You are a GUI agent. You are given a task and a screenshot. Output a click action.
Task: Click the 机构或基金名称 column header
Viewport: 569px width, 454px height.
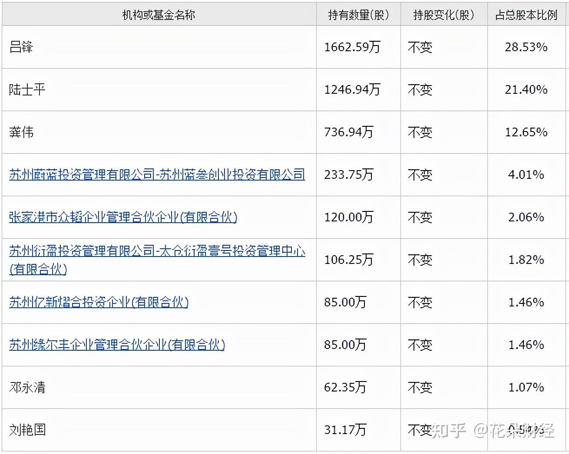pos(158,13)
